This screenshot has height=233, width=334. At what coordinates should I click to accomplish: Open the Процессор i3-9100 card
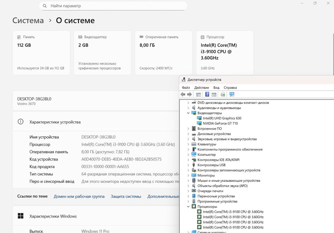click(x=225, y=53)
